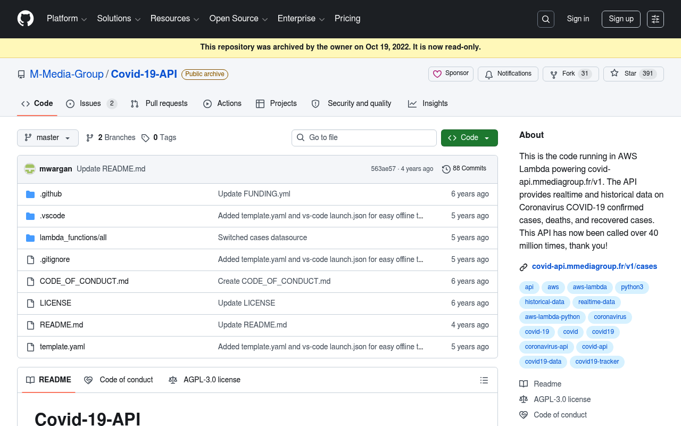This screenshot has height=426, width=681.
Task: Fork the repository
Action: point(571,74)
